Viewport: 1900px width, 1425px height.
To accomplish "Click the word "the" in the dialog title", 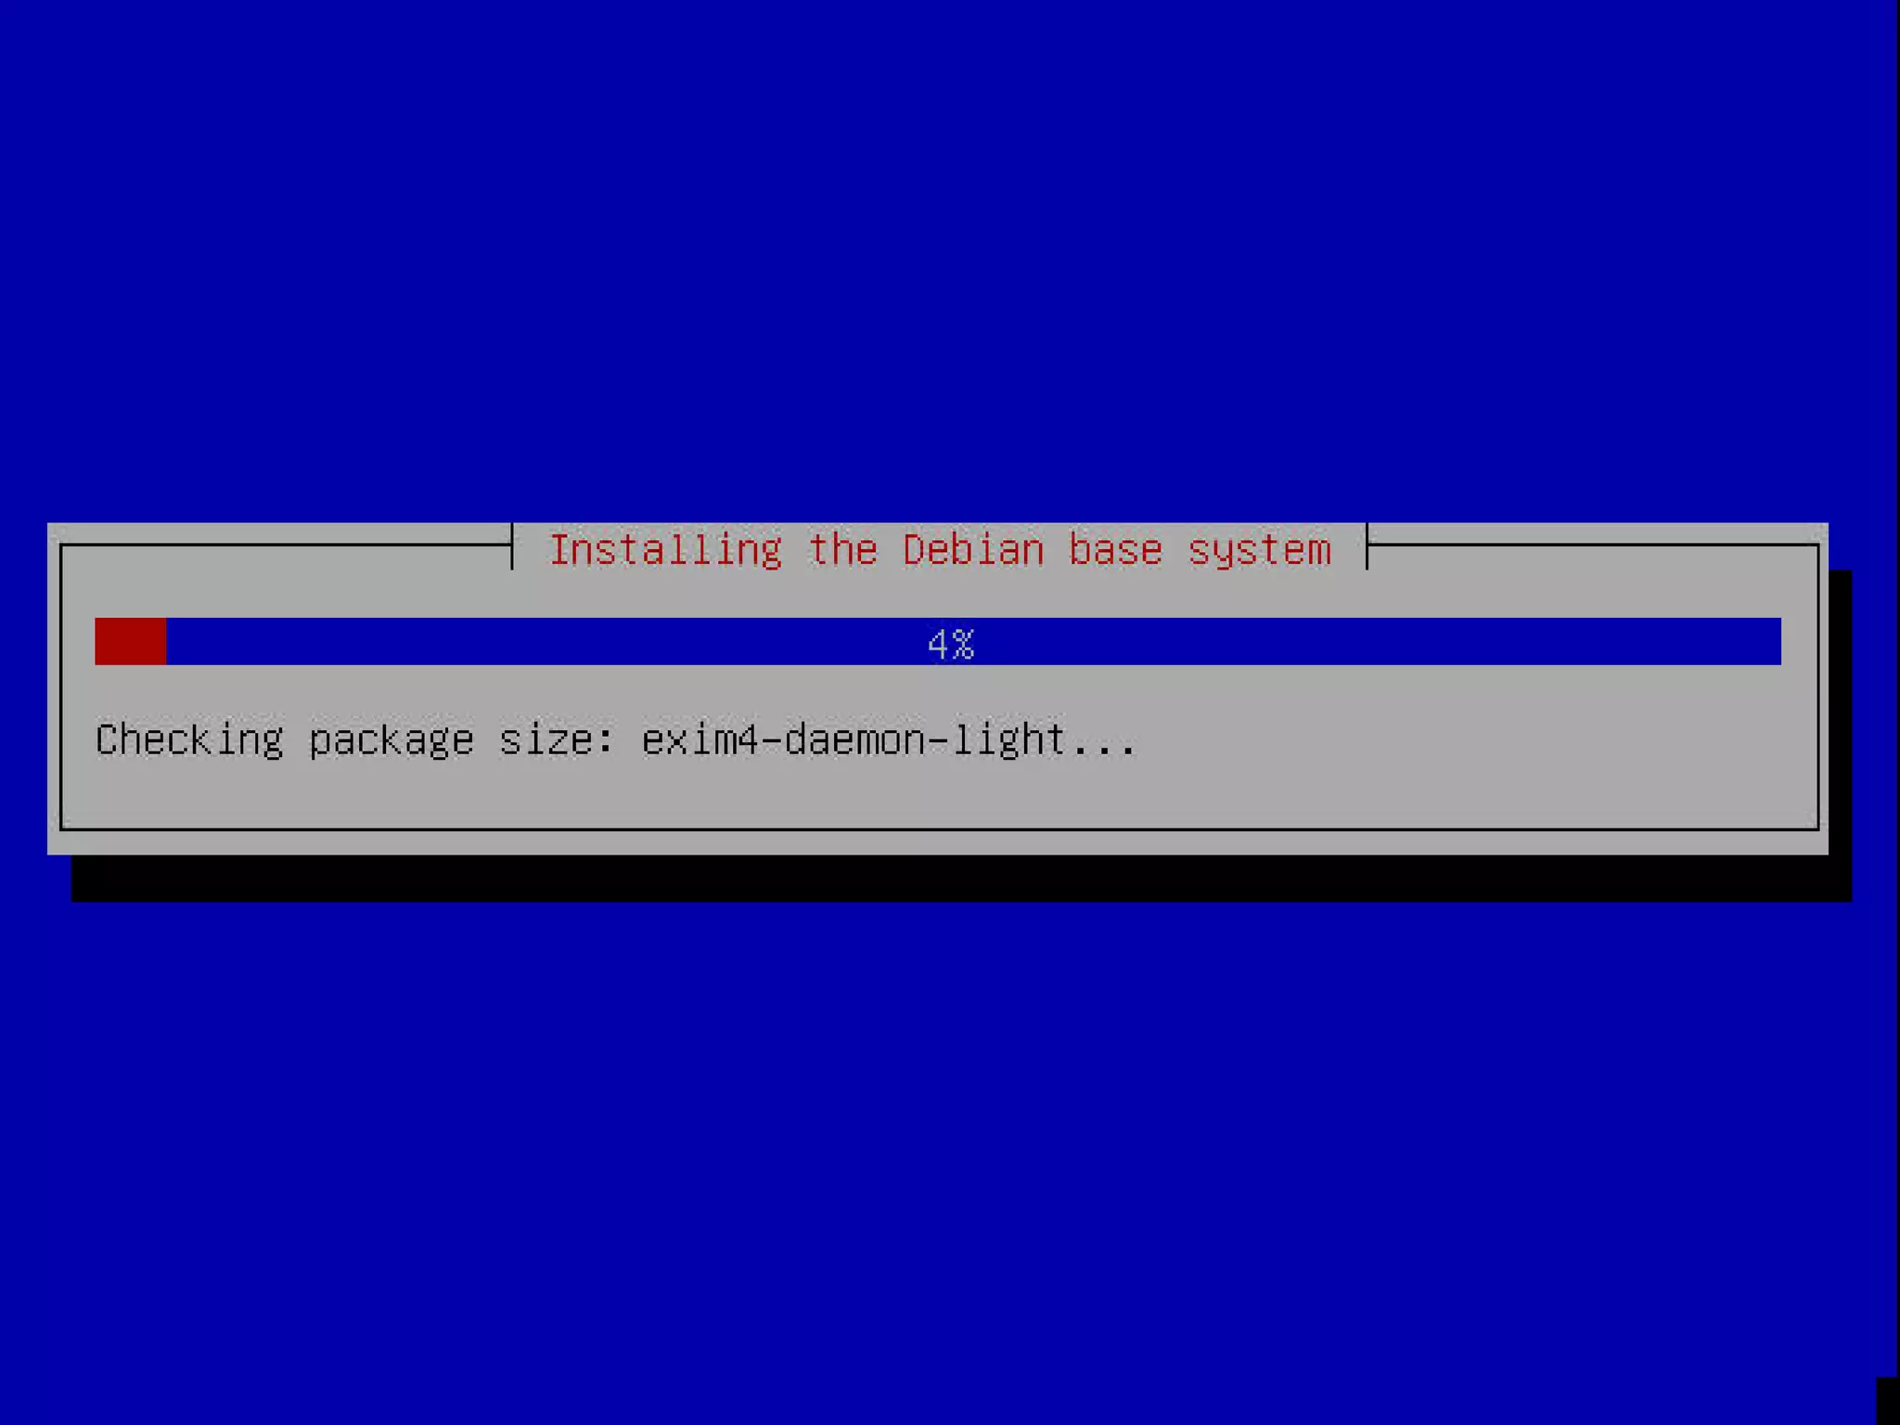I will click(842, 549).
